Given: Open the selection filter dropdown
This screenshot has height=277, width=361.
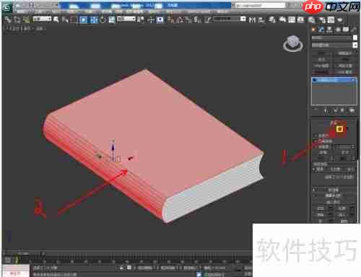Looking at the screenshot, I should coord(42,19).
